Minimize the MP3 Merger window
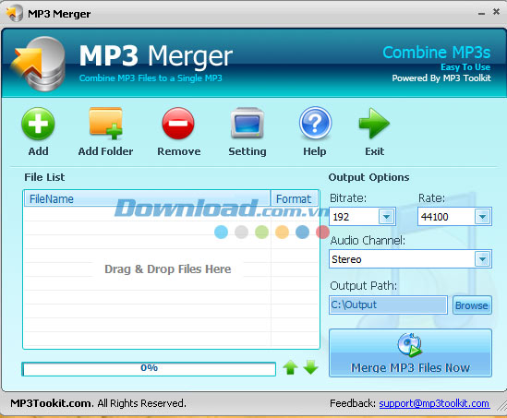507x418 pixels. point(481,13)
